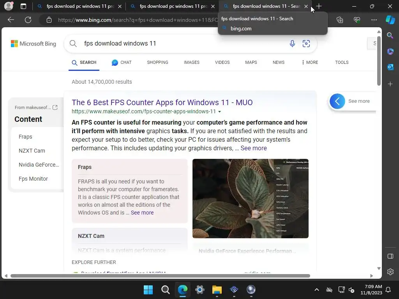Click the horizontal page scrollbar
The image size is (399, 299).
160,276
